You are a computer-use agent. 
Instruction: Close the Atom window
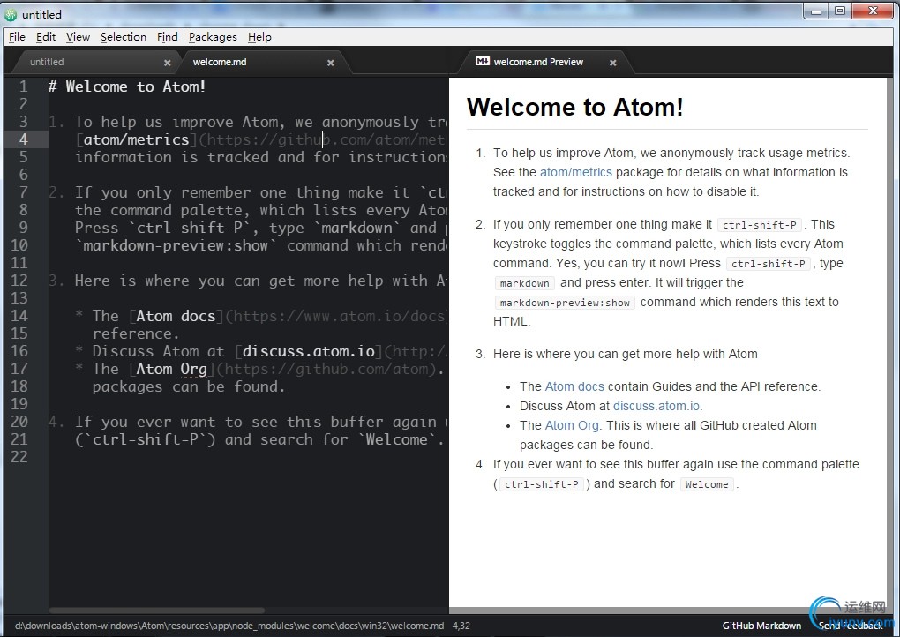873,11
